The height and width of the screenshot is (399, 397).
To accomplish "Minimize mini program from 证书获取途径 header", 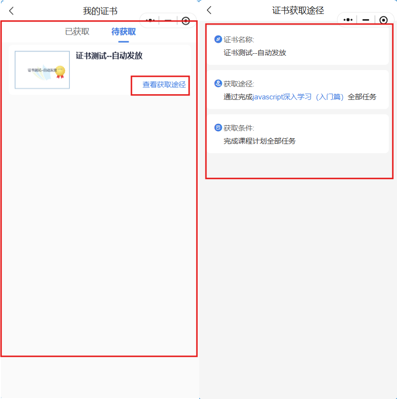I will pyautogui.click(x=366, y=20).
